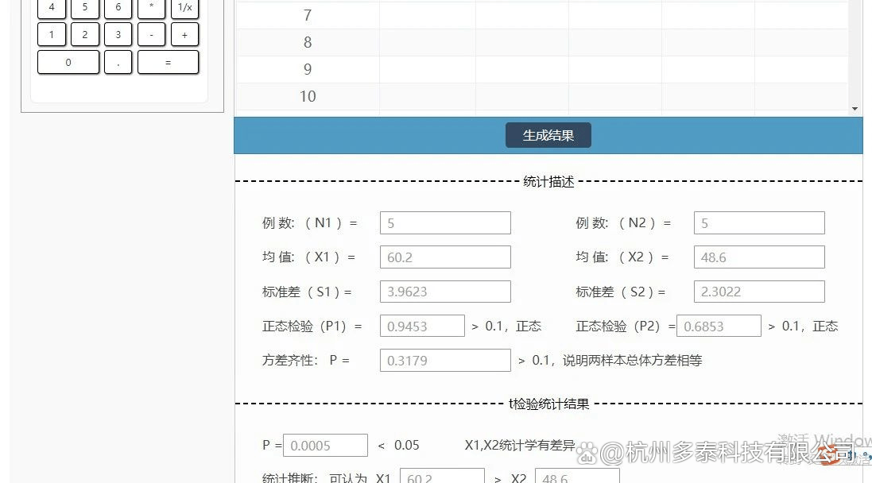Screen dimensions: 872x483
Task: Click the calculator key 1
Action: coord(52,34)
